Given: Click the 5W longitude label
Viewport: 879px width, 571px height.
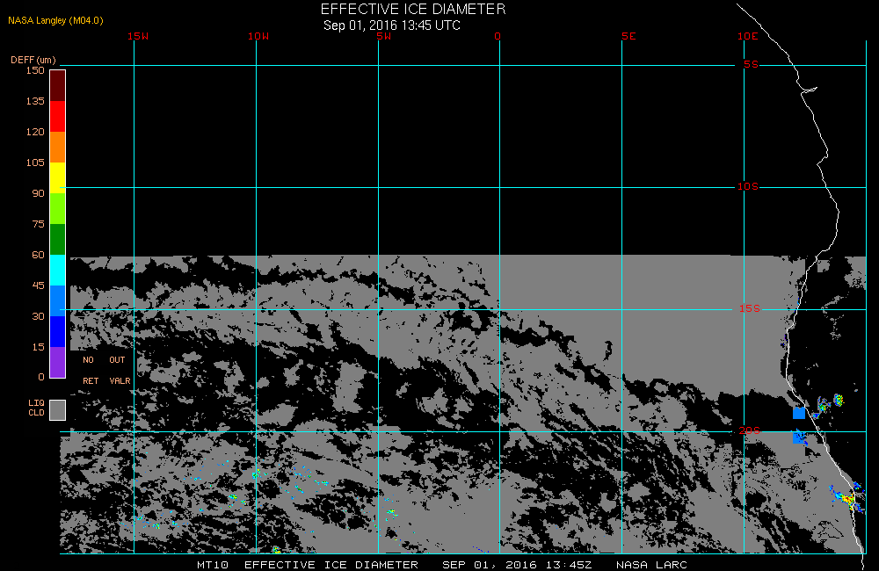Looking at the screenshot, I should pyautogui.click(x=384, y=36).
